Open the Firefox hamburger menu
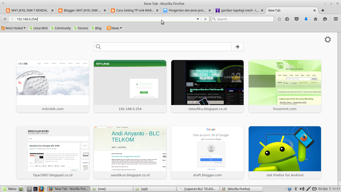This screenshot has height=192, width=341. pyautogui.click(x=336, y=19)
